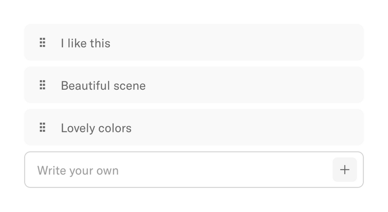Click the last suggested response row

[x=218, y=127]
